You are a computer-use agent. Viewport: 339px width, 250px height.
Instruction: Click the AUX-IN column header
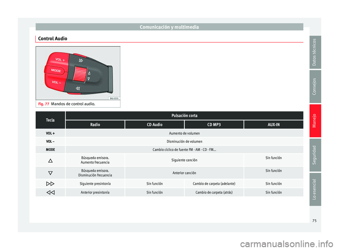click(x=274, y=125)
